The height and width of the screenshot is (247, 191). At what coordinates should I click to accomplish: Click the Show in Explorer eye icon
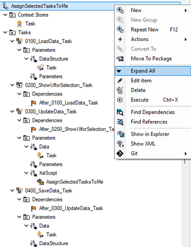(x=120, y=134)
